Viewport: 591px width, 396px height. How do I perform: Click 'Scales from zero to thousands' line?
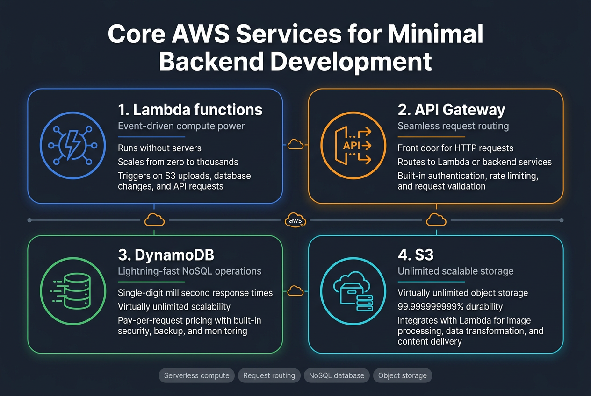click(x=178, y=162)
